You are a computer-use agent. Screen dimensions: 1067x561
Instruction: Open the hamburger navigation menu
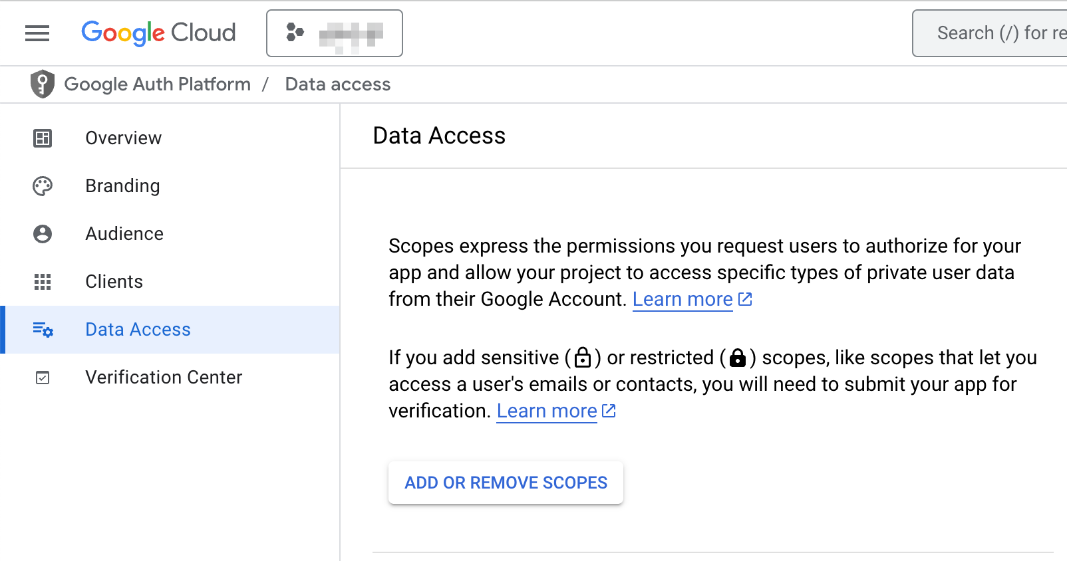(37, 33)
